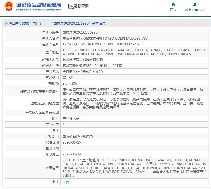Click the national emblem logo

[x=9, y=6]
